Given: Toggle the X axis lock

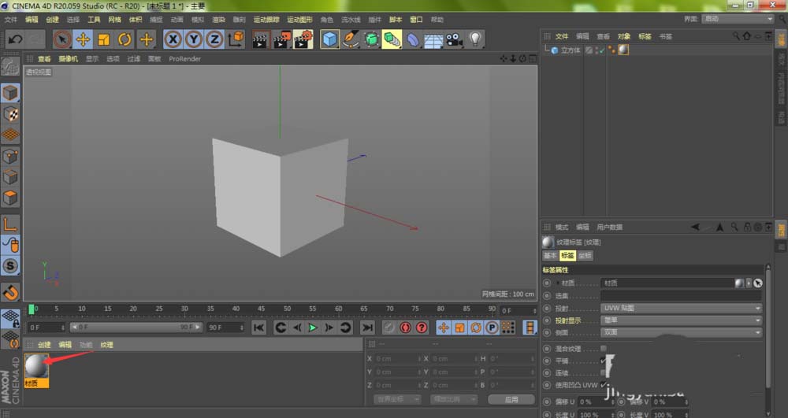Looking at the screenshot, I should [173, 39].
